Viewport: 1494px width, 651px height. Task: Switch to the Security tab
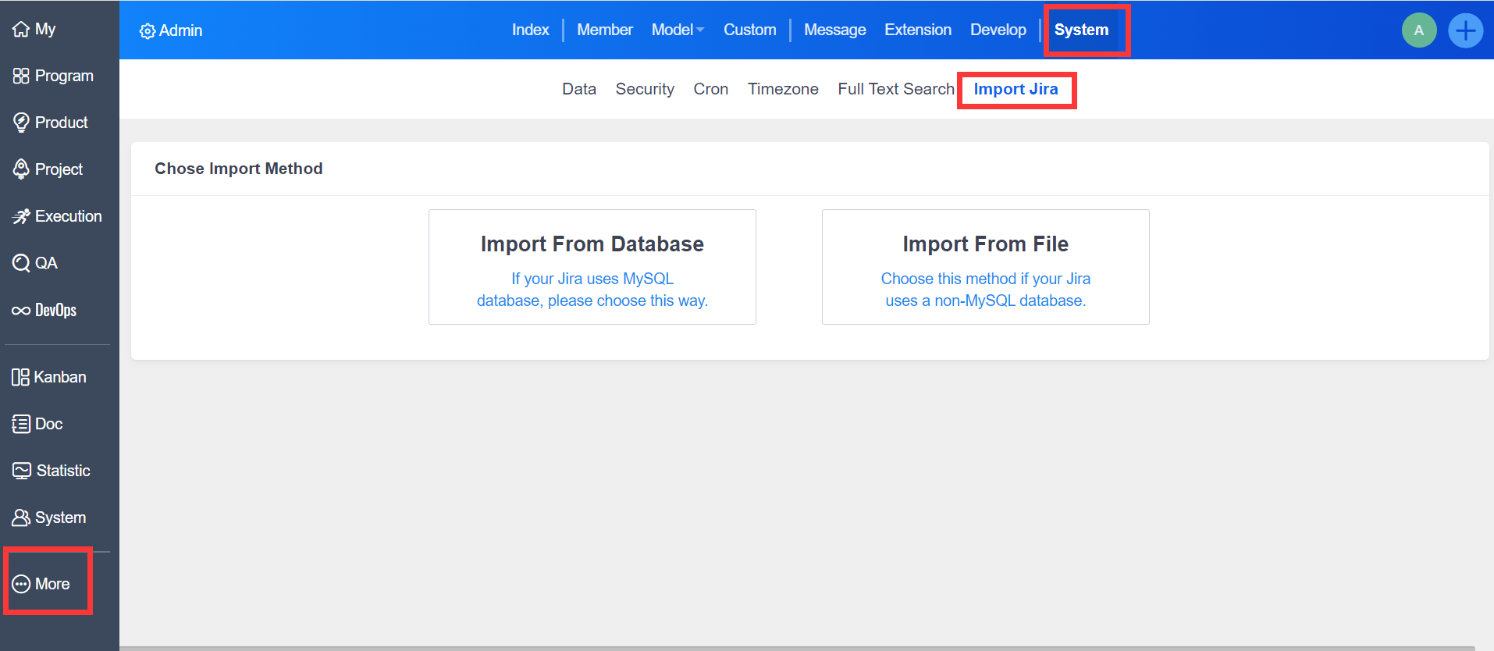click(x=644, y=89)
